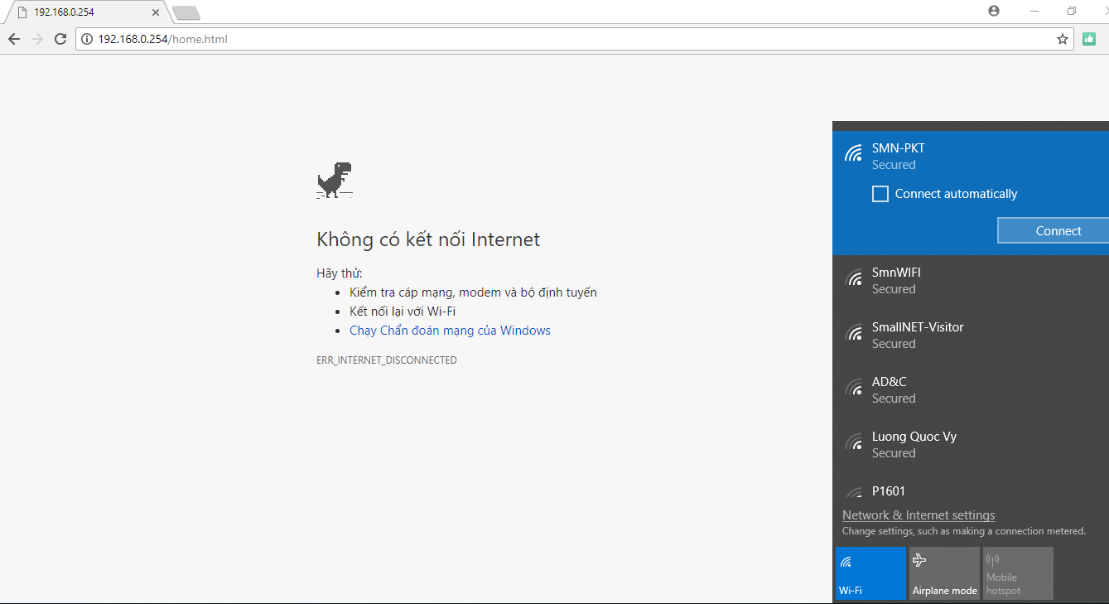The height and width of the screenshot is (604, 1109).
Task: Open Network & Internet settings link
Action: [919, 515]
